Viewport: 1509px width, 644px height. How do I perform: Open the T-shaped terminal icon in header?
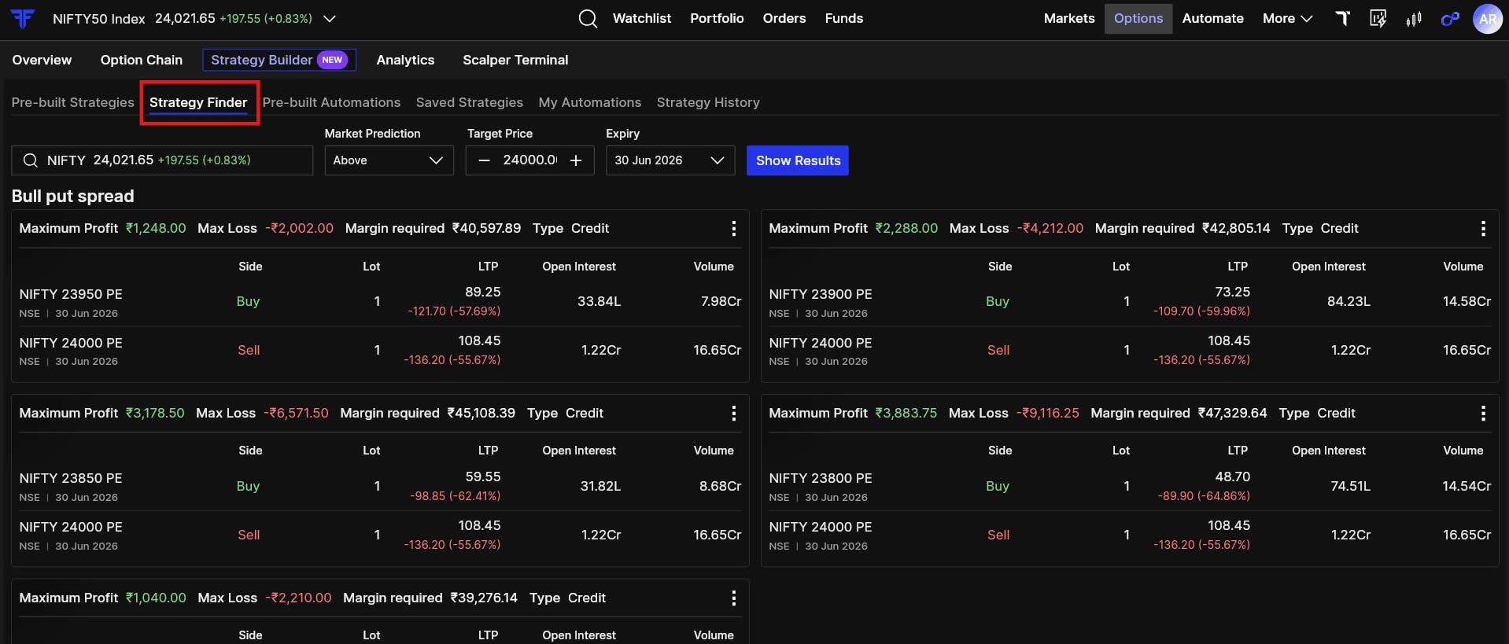1343,18
